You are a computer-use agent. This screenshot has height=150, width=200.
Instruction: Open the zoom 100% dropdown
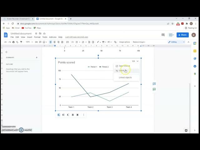pos(29,42)
